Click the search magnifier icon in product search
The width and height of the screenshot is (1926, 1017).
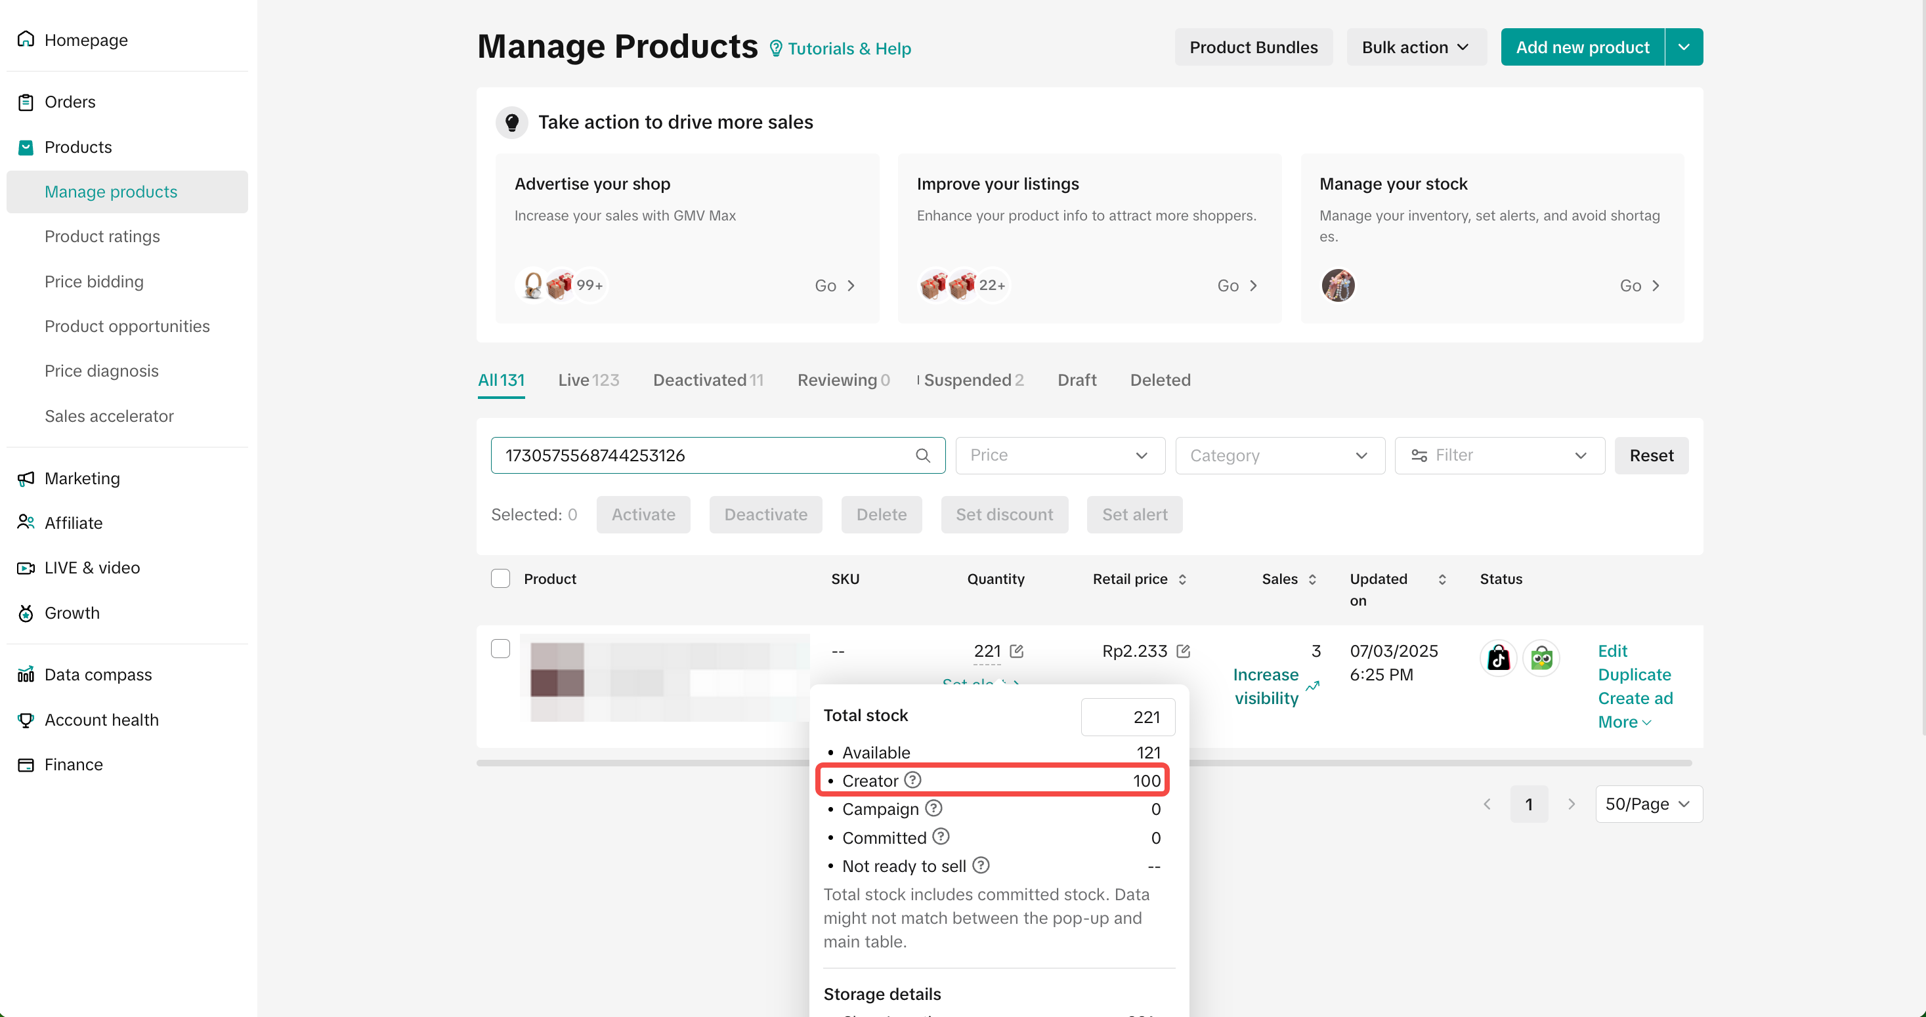pos(922,455)
